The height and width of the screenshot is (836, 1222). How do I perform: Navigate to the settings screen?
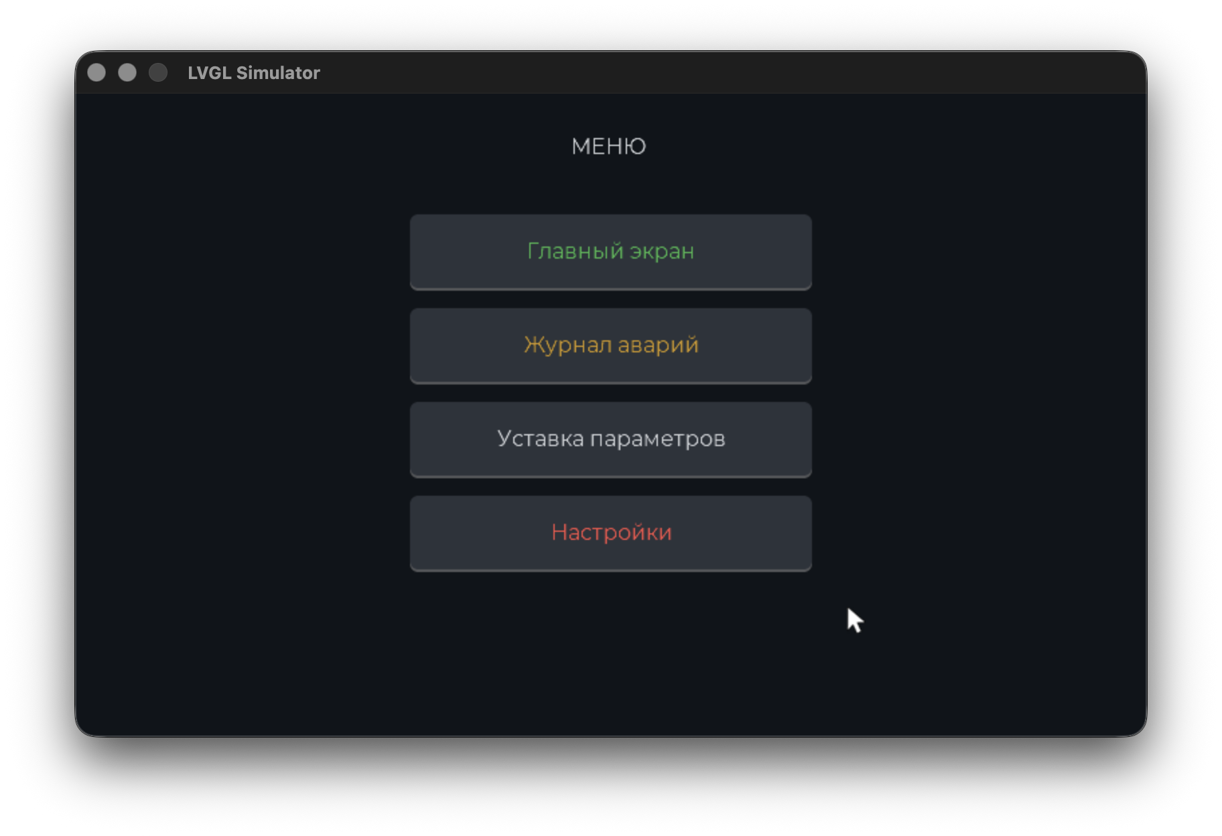tap(610, 533)
